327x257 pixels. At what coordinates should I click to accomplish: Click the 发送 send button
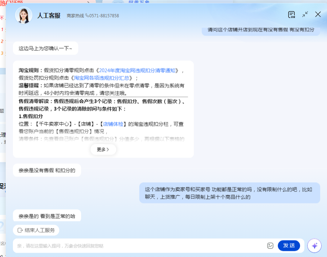[x=289, y=245]
